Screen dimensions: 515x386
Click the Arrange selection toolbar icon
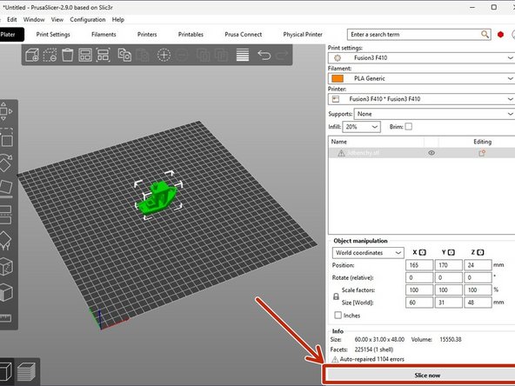click(x=104, y=55)
